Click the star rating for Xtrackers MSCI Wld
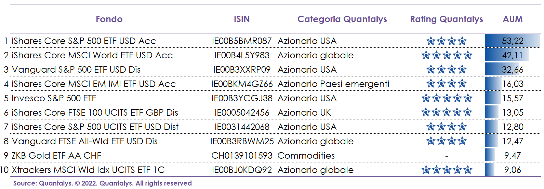The height and width of the screenshot is (189, 544). tap(447, 170)
